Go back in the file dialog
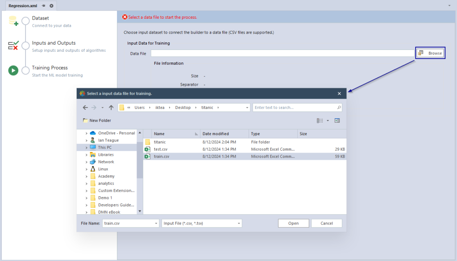The width and height of the screenshot is (457, 261). 85,108
